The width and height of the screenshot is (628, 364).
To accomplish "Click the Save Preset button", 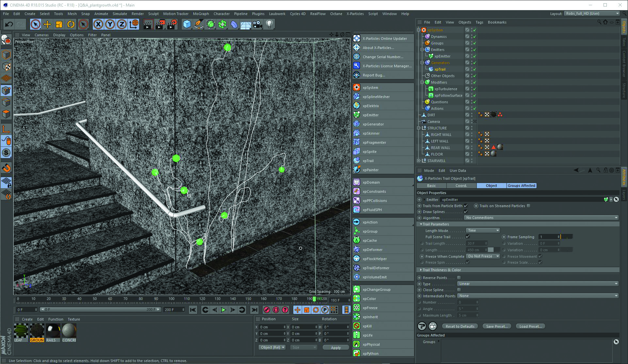I will (496, 326).
